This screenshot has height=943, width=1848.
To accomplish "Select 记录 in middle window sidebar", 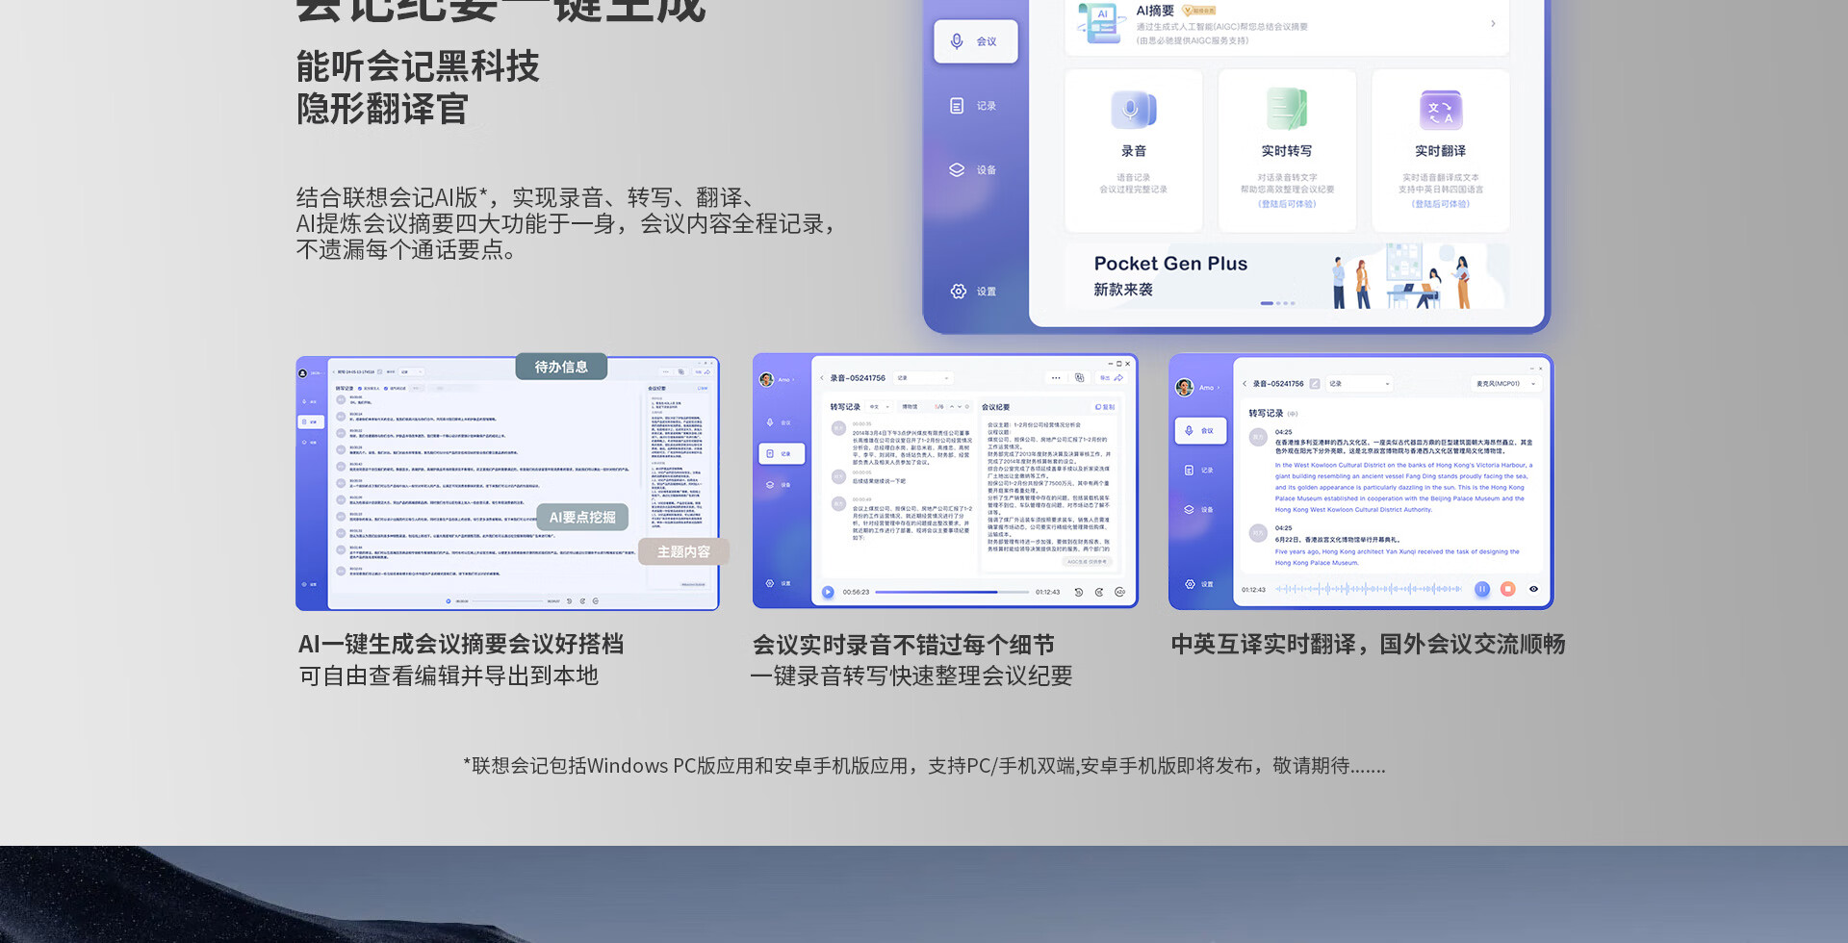I will pos(782,454).
